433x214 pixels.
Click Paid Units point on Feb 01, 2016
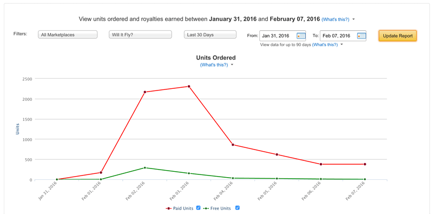click(x=101, y=172)
